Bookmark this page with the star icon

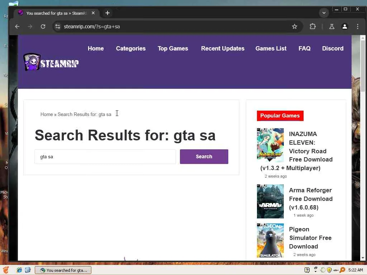tap(295, 26)
